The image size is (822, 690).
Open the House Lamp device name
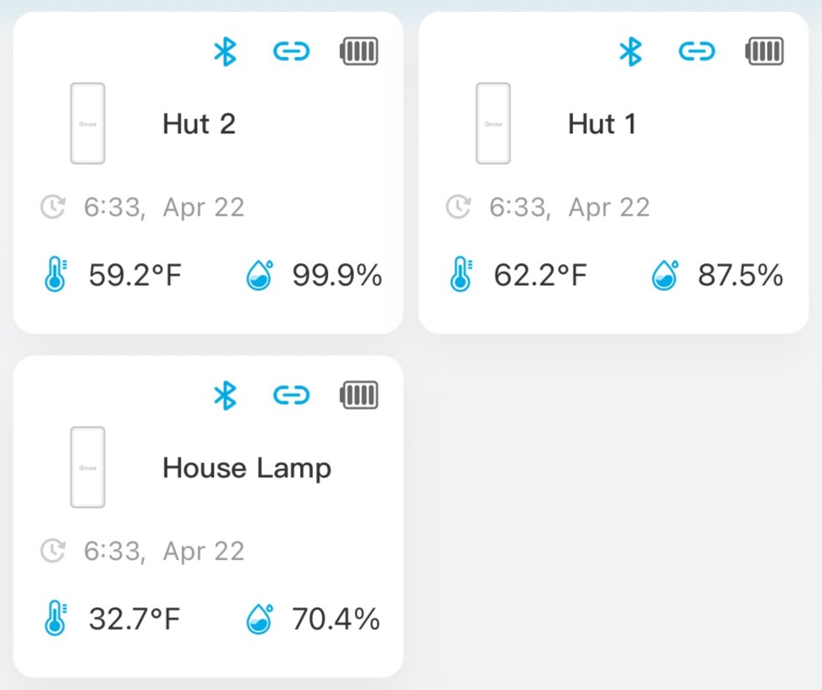tap(247, 468)
